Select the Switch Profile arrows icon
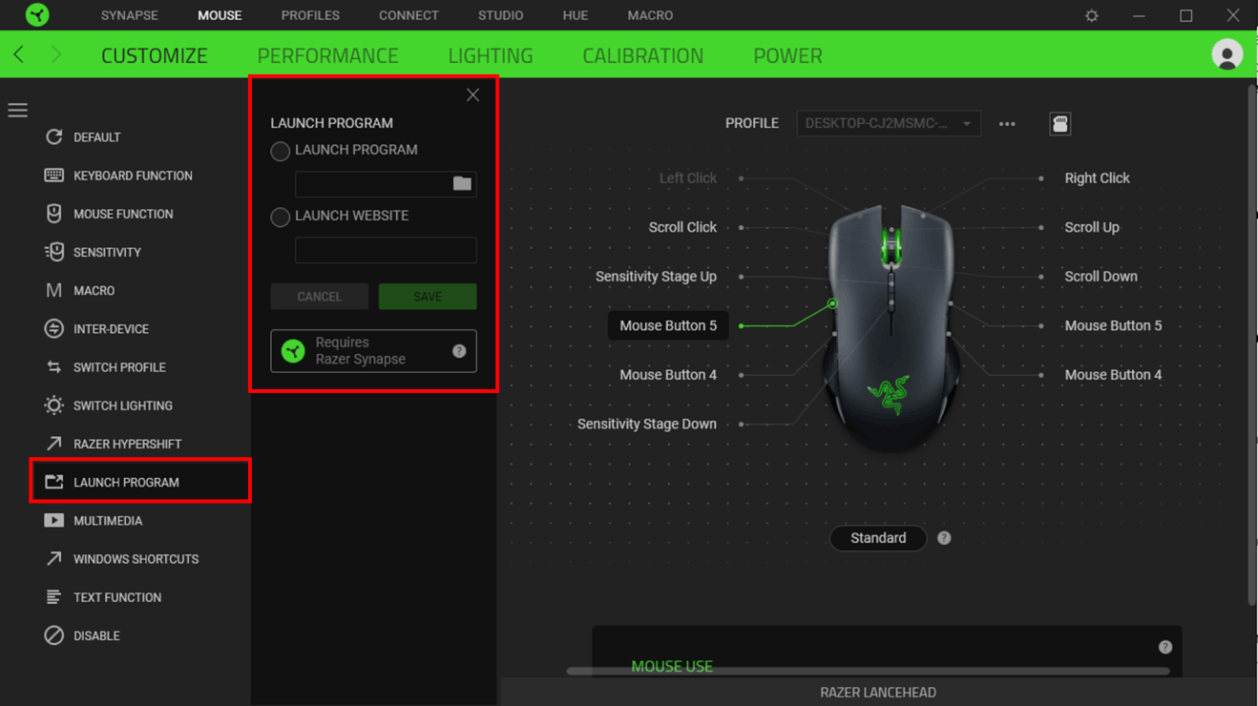Screen dimensions: 1258x706 (x=53, y=367)
